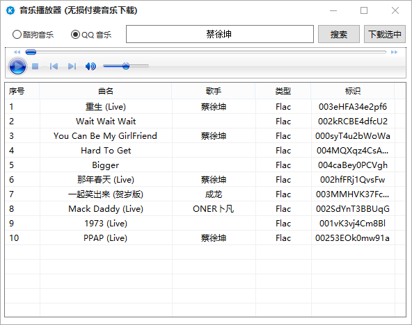Screen dimensions: 412x325
Task: Skip to the previous track
Action: point(54,66)
